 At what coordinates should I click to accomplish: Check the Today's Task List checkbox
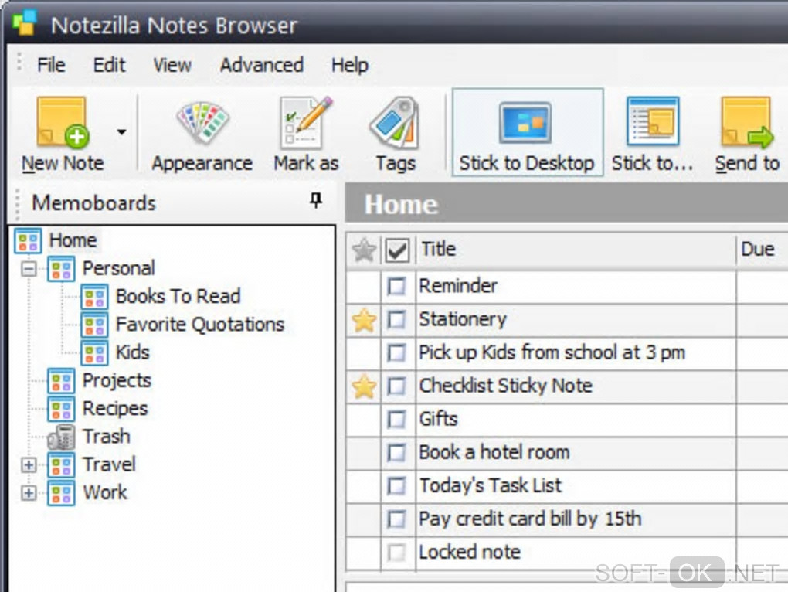point(396,486)
